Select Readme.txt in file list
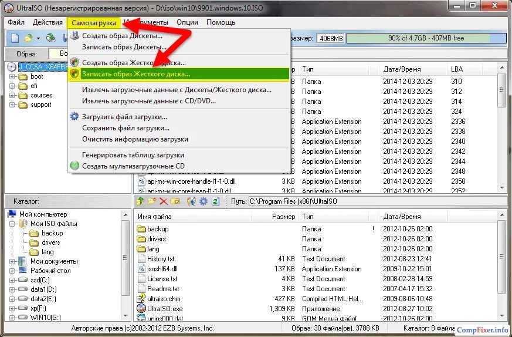Viewport: 512px width, 337px height. (x=163, y=289)
